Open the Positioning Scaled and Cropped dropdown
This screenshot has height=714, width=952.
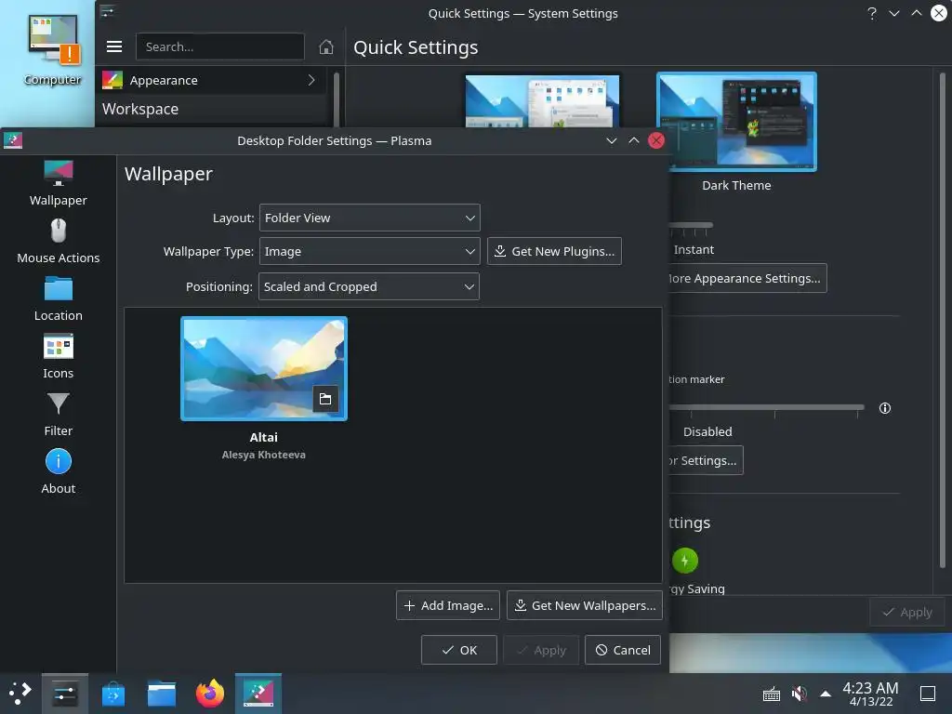[369, 286]
